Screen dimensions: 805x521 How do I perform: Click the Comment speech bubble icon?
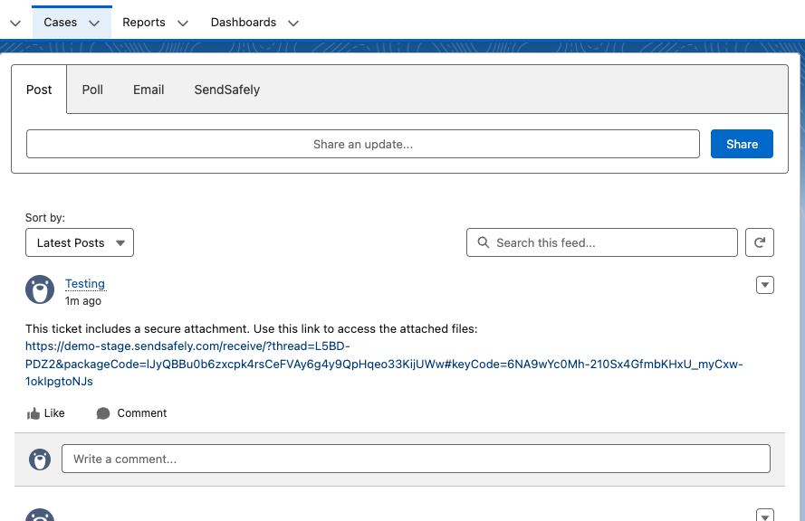click(x=103, y=413)
